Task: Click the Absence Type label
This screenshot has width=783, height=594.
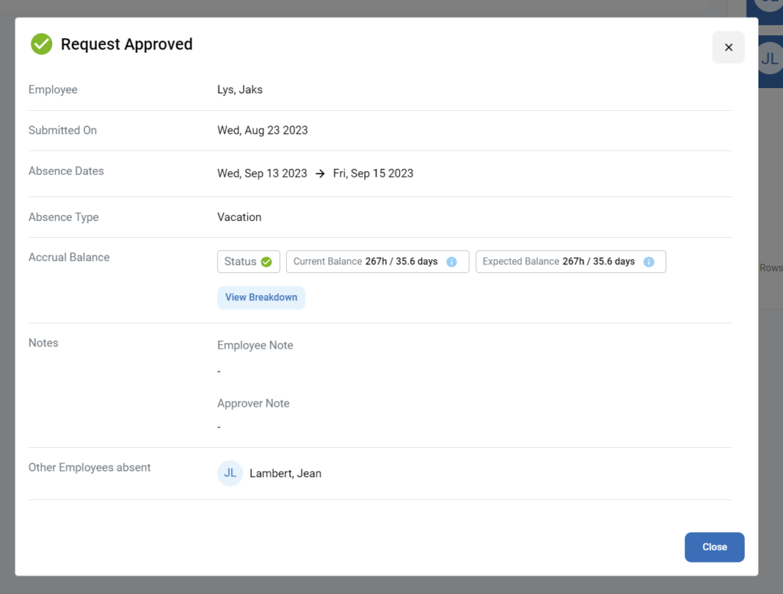Action: [x=63, y=217]
